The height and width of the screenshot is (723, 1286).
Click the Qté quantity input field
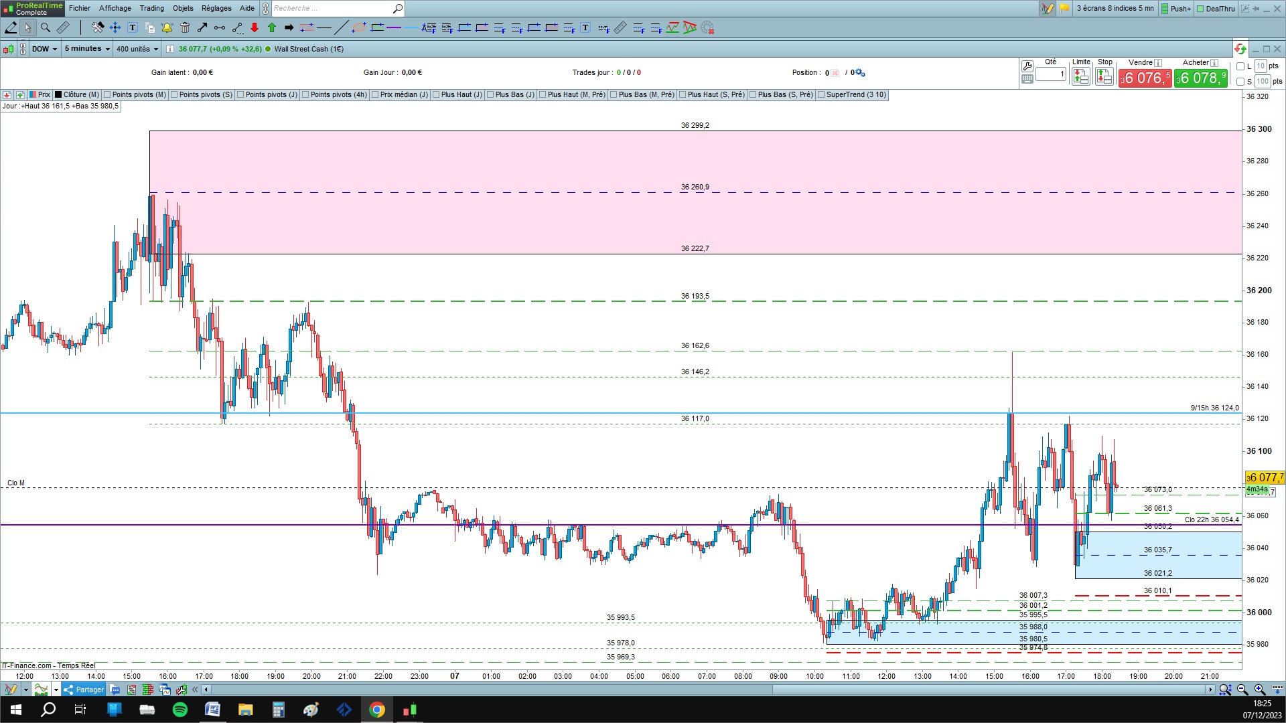[1050, 74]
